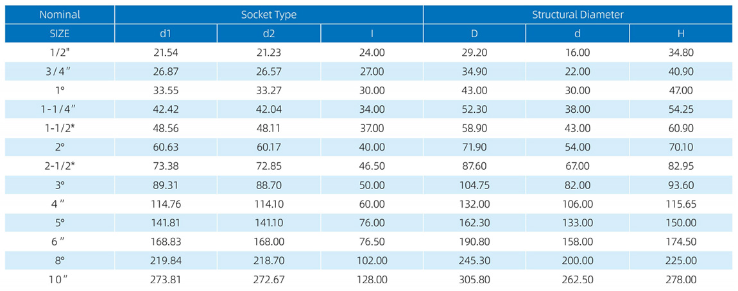Screen dimensions: 738x291
Task: Select the cell showing 262.50
Action: pos(578,279)
